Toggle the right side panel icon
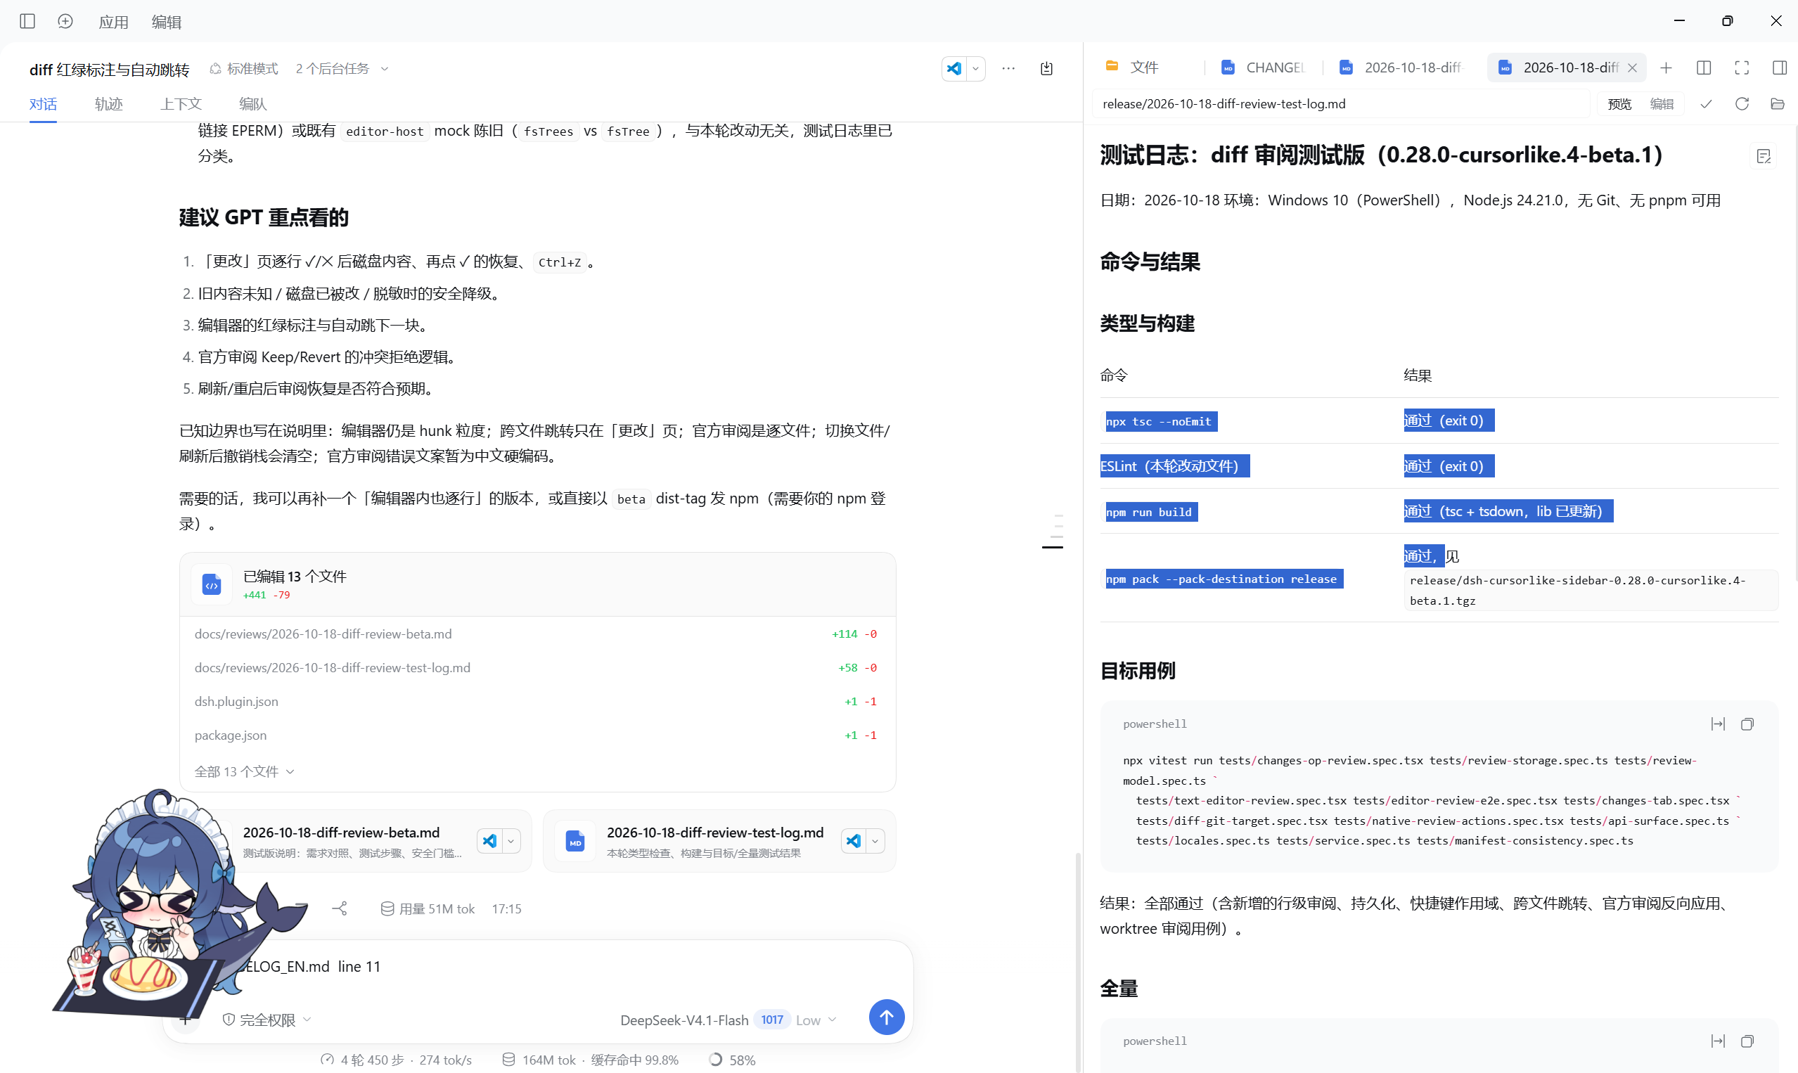Image resolution: width=1798 pixels, height=1073 pixels. 1779,68
